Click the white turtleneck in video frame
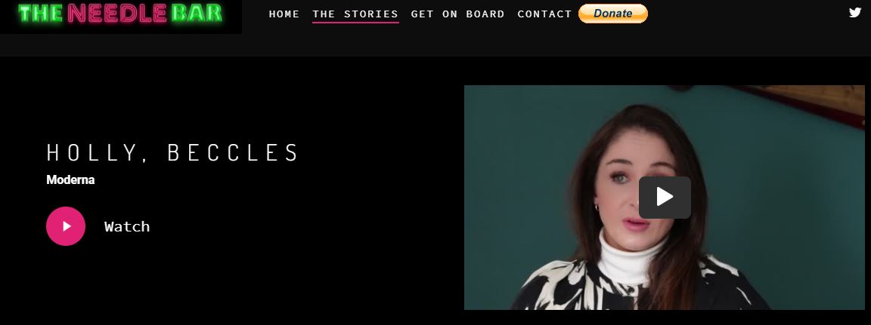Viewport: 871px width, 325px height. 631,259
